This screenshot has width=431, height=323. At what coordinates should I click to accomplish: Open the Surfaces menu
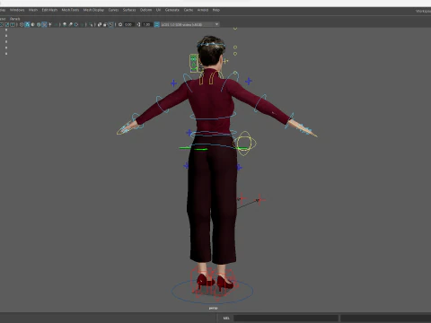pos(129,10)
